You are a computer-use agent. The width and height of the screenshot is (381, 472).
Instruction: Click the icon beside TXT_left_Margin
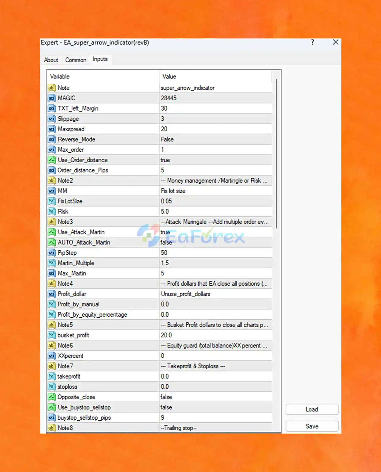(x=52, y=109)
